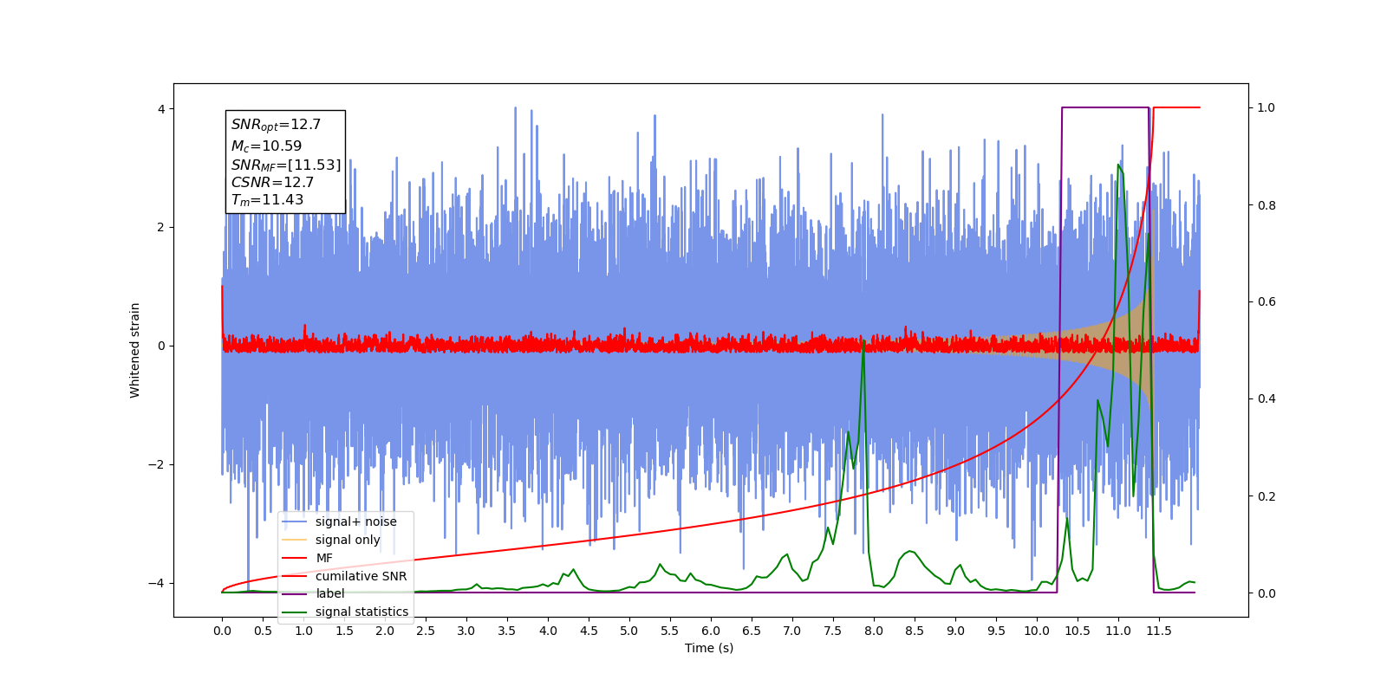Click left y-axis tick label −4
The image size is (1387, 693).
pos(157,583)
